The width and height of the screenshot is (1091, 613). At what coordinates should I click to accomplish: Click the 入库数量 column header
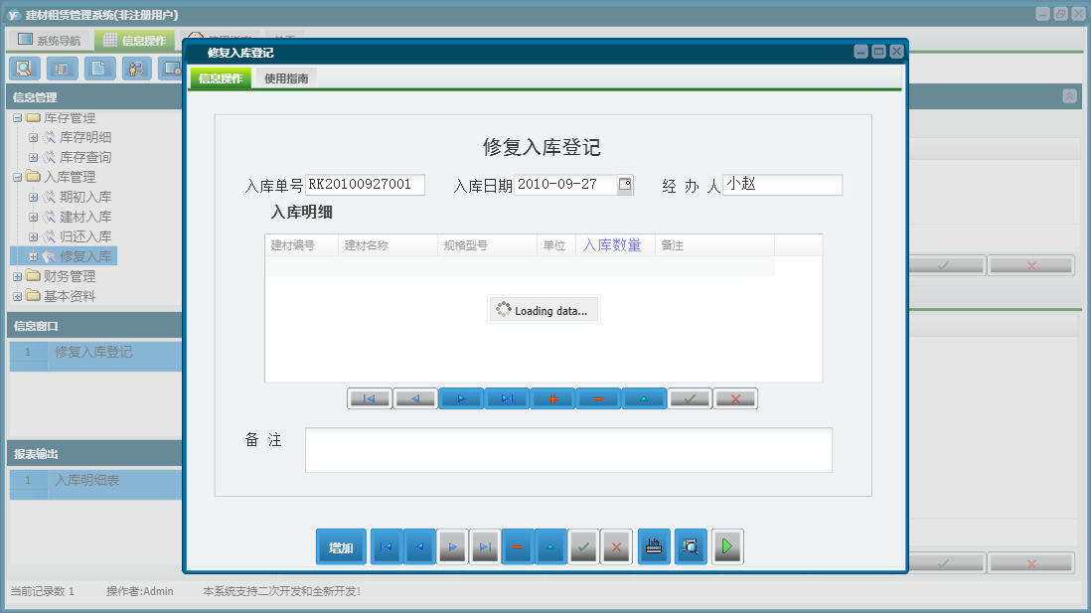point(615,245)
